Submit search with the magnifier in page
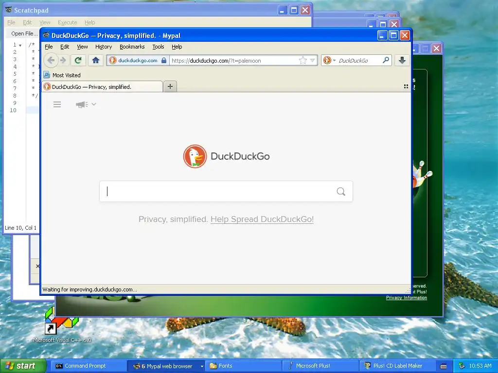 click(341, 191)
